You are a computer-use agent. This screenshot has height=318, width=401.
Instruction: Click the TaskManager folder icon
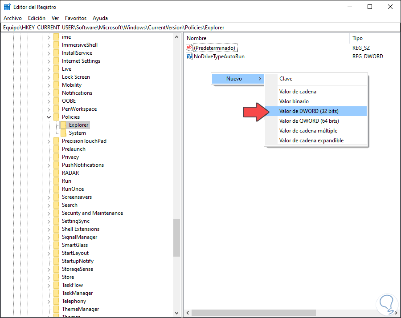pyautogui.click(x=56, y=293)
